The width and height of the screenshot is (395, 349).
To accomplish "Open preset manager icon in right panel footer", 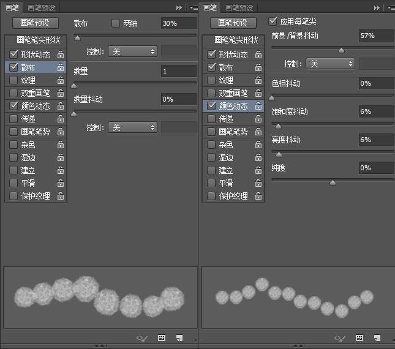I will 359,337.
